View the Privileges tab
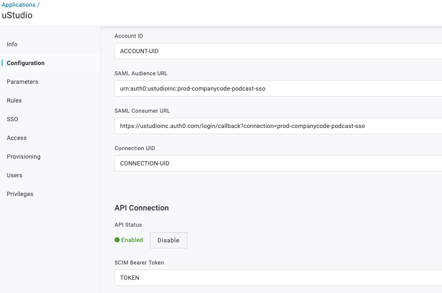 [20, 194]
